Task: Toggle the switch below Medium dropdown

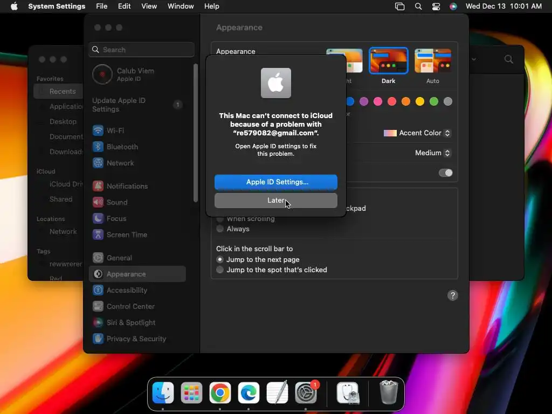Action: 445,173
